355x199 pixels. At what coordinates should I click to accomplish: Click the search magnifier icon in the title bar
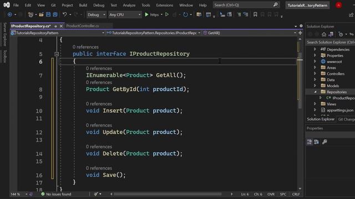[275, 5]
